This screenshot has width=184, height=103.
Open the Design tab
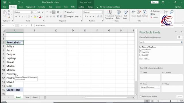[x=90, y=7]
